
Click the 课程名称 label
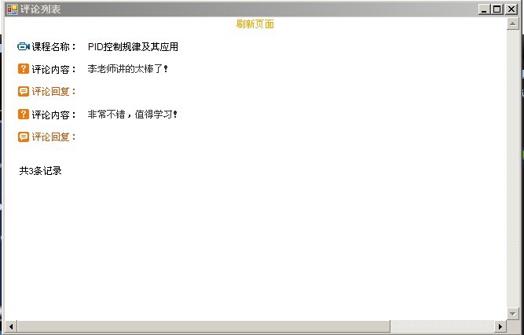click(x=55, y=47)
